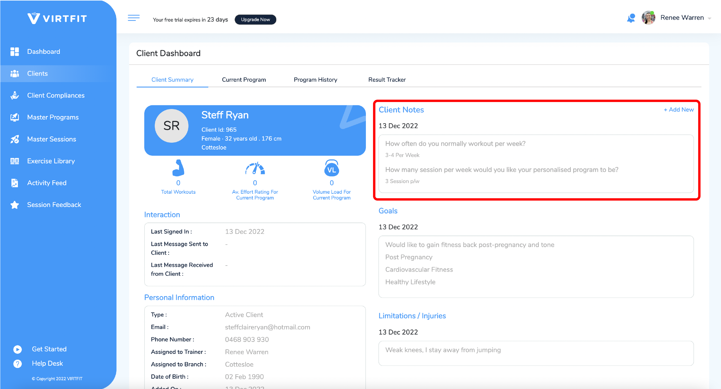Switch to the Result Tracker tab

387,80
